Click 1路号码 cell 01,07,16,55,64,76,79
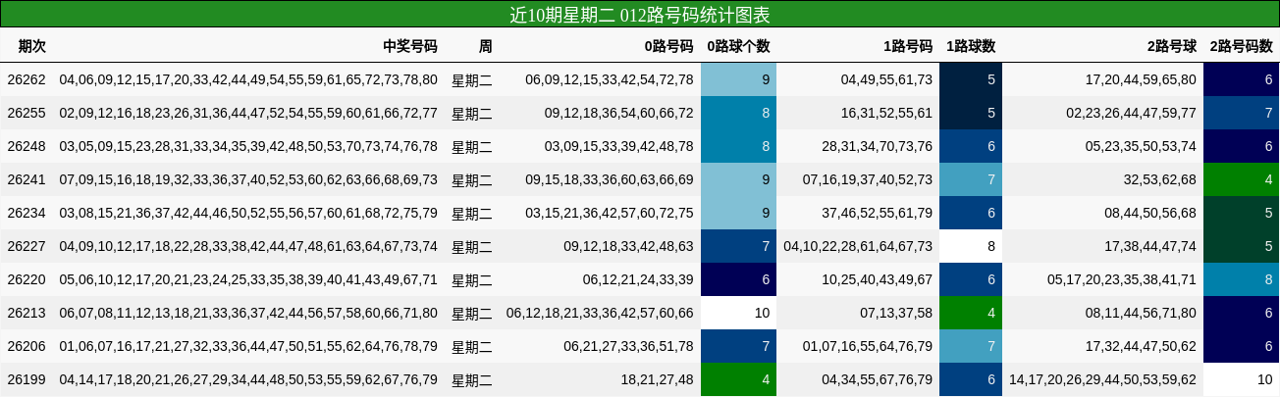The image size is (1280, 397). pos(868,346)
